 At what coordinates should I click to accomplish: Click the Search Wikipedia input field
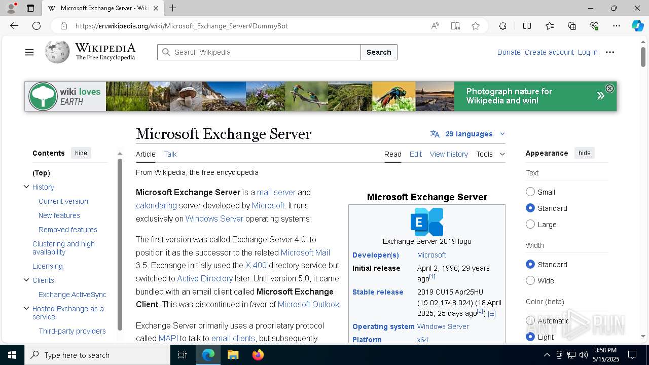point(259,52)
